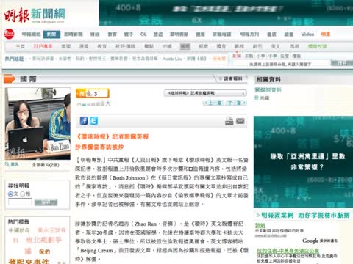Print this article using printer icon
Screen dimensions: 353x264
pyautogui.click(x=229, y=121)
